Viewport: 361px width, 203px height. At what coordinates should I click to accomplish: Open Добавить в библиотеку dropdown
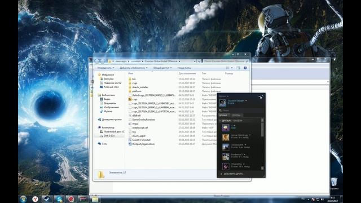tap(134, 68)
